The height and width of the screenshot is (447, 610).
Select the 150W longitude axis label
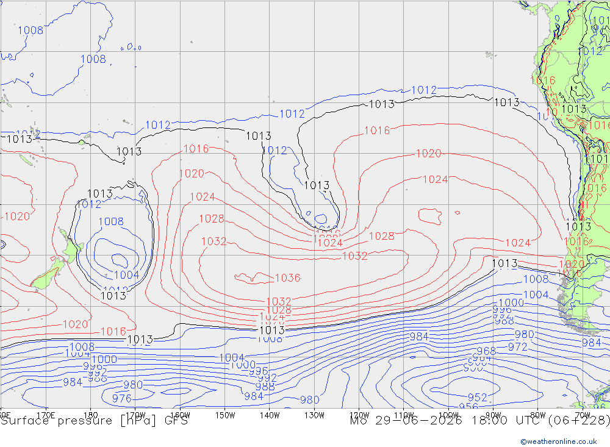[x=225, y=415]
